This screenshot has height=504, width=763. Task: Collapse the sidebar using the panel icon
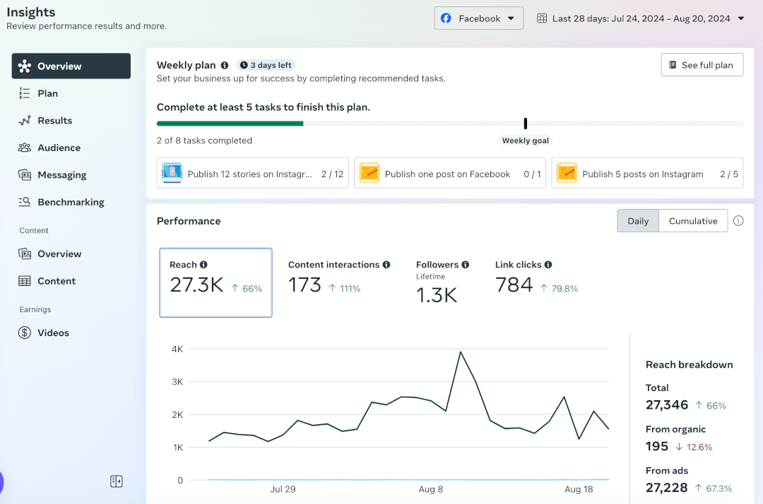(x=117, y=481)
